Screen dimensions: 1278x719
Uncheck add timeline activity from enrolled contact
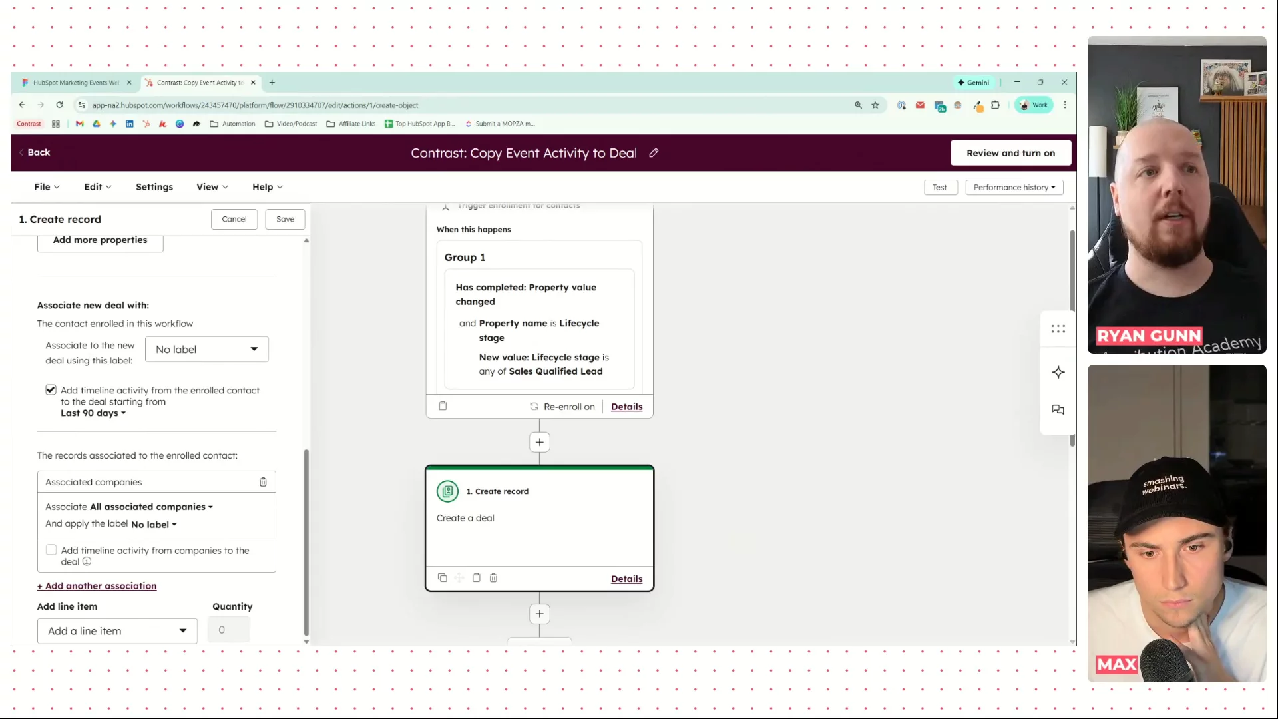click(x=51, y=390)
